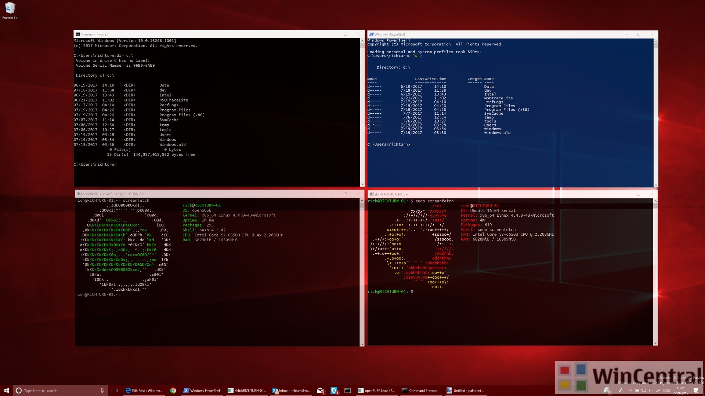Click 'Volume Serial Number is 96B6-6AB9'
705x396 pixels.
(115, 65)
